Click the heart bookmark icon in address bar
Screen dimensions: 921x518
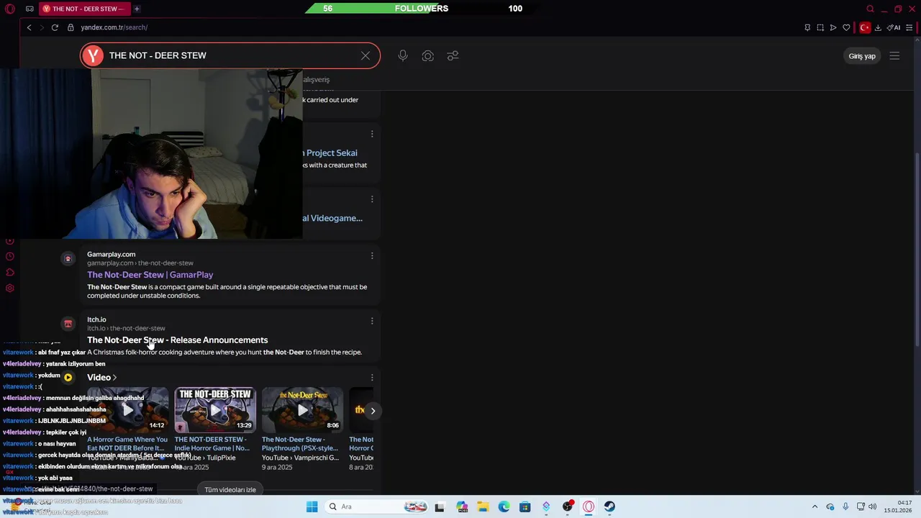[x=846, y=27]
